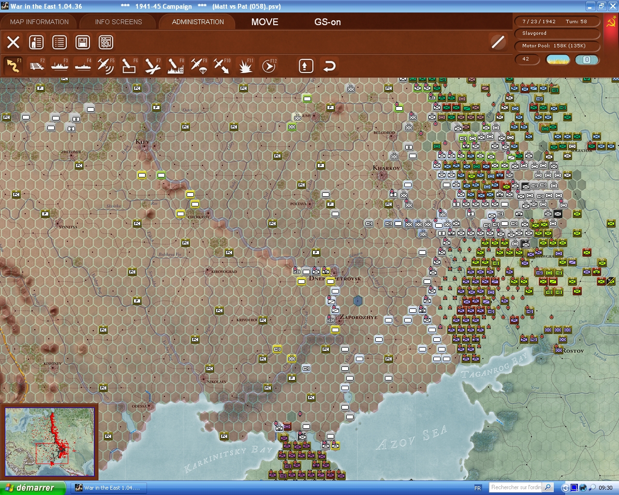Open the list lines icon
The image size is (619, 495).
pos(59,42)
